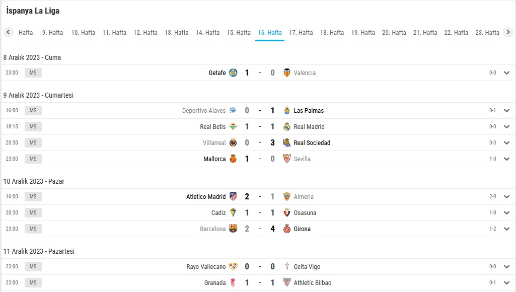This screenshot has height=292, width=516.
Task: Click the Girona club crest icon
Action: coord(287,229)
